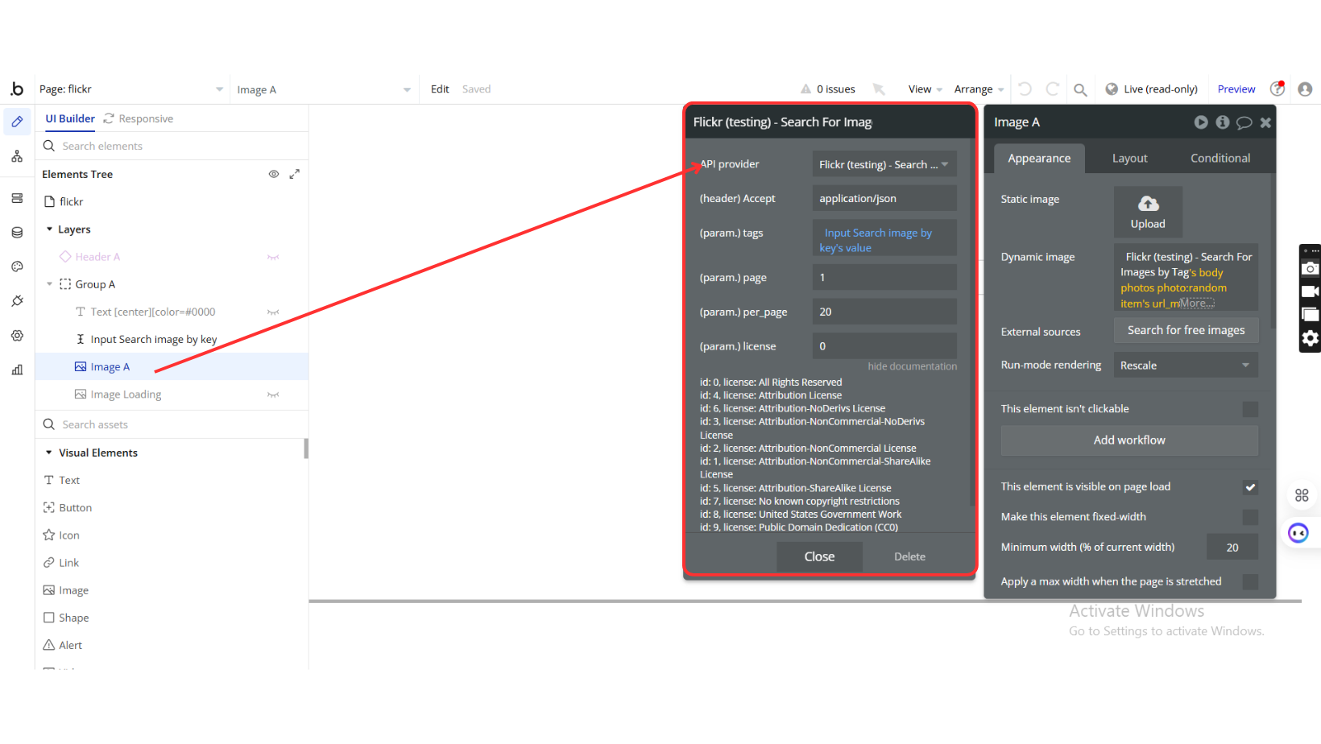Click the info icon in the Image A panel header
This screenshot has height=744, width=1321.
pos(1223,122)
